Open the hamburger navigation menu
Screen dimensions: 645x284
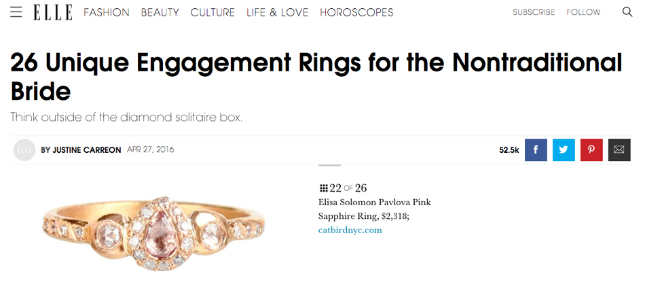coord(17,12)
